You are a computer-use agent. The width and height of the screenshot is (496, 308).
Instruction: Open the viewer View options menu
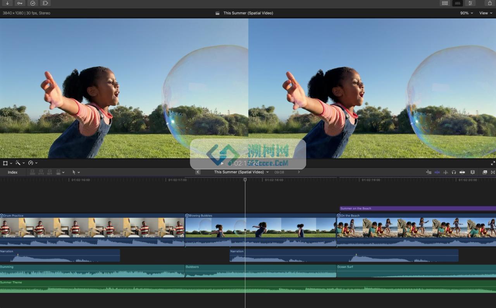(486, 13)
